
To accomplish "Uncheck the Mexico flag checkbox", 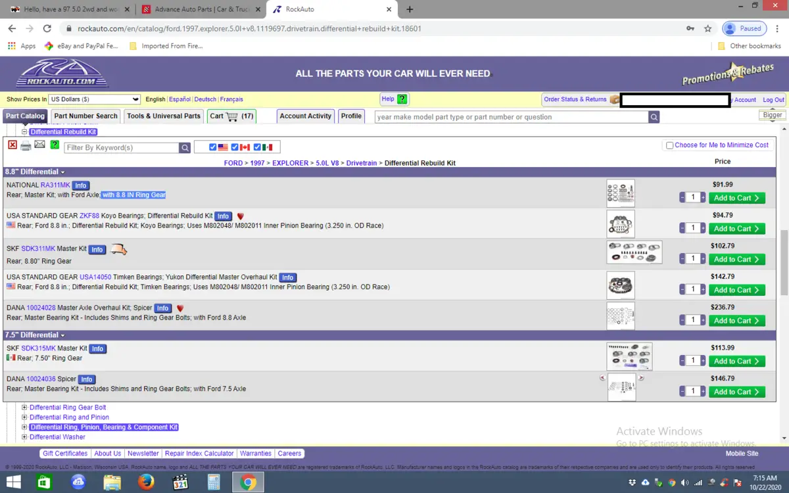I will point(257,147).
